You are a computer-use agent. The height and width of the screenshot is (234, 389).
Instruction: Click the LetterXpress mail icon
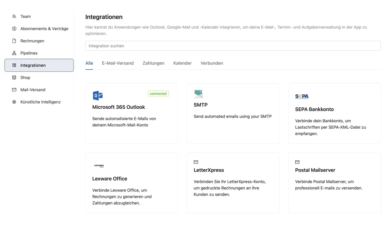[x=196, y=162]
